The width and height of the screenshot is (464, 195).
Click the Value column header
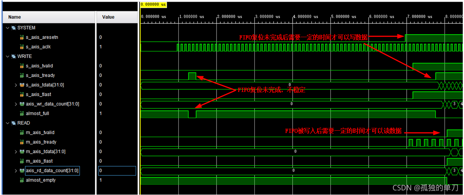(108, 17)
